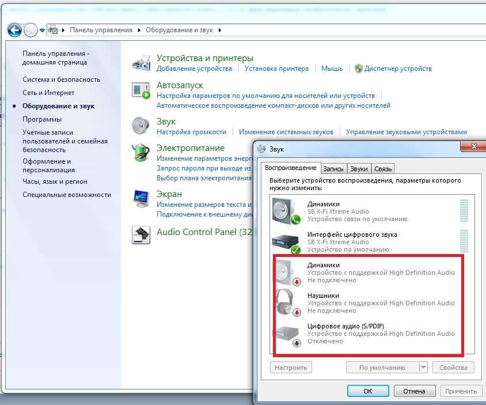Expand breadcrumb arrow after Оборудование и звук
Screen dimensions: 486x405
(x=220, y=30)
